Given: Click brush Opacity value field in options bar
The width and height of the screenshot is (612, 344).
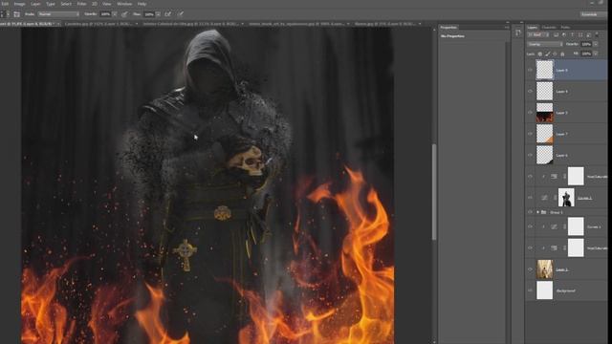Looking at the screenshot, I should click(106, 14).
